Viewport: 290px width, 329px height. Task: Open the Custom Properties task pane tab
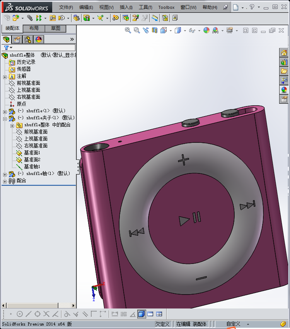click(x=284, y=99)
